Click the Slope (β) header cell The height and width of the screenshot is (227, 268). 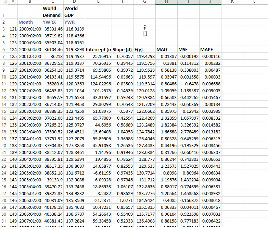click(x=123, y=49)
